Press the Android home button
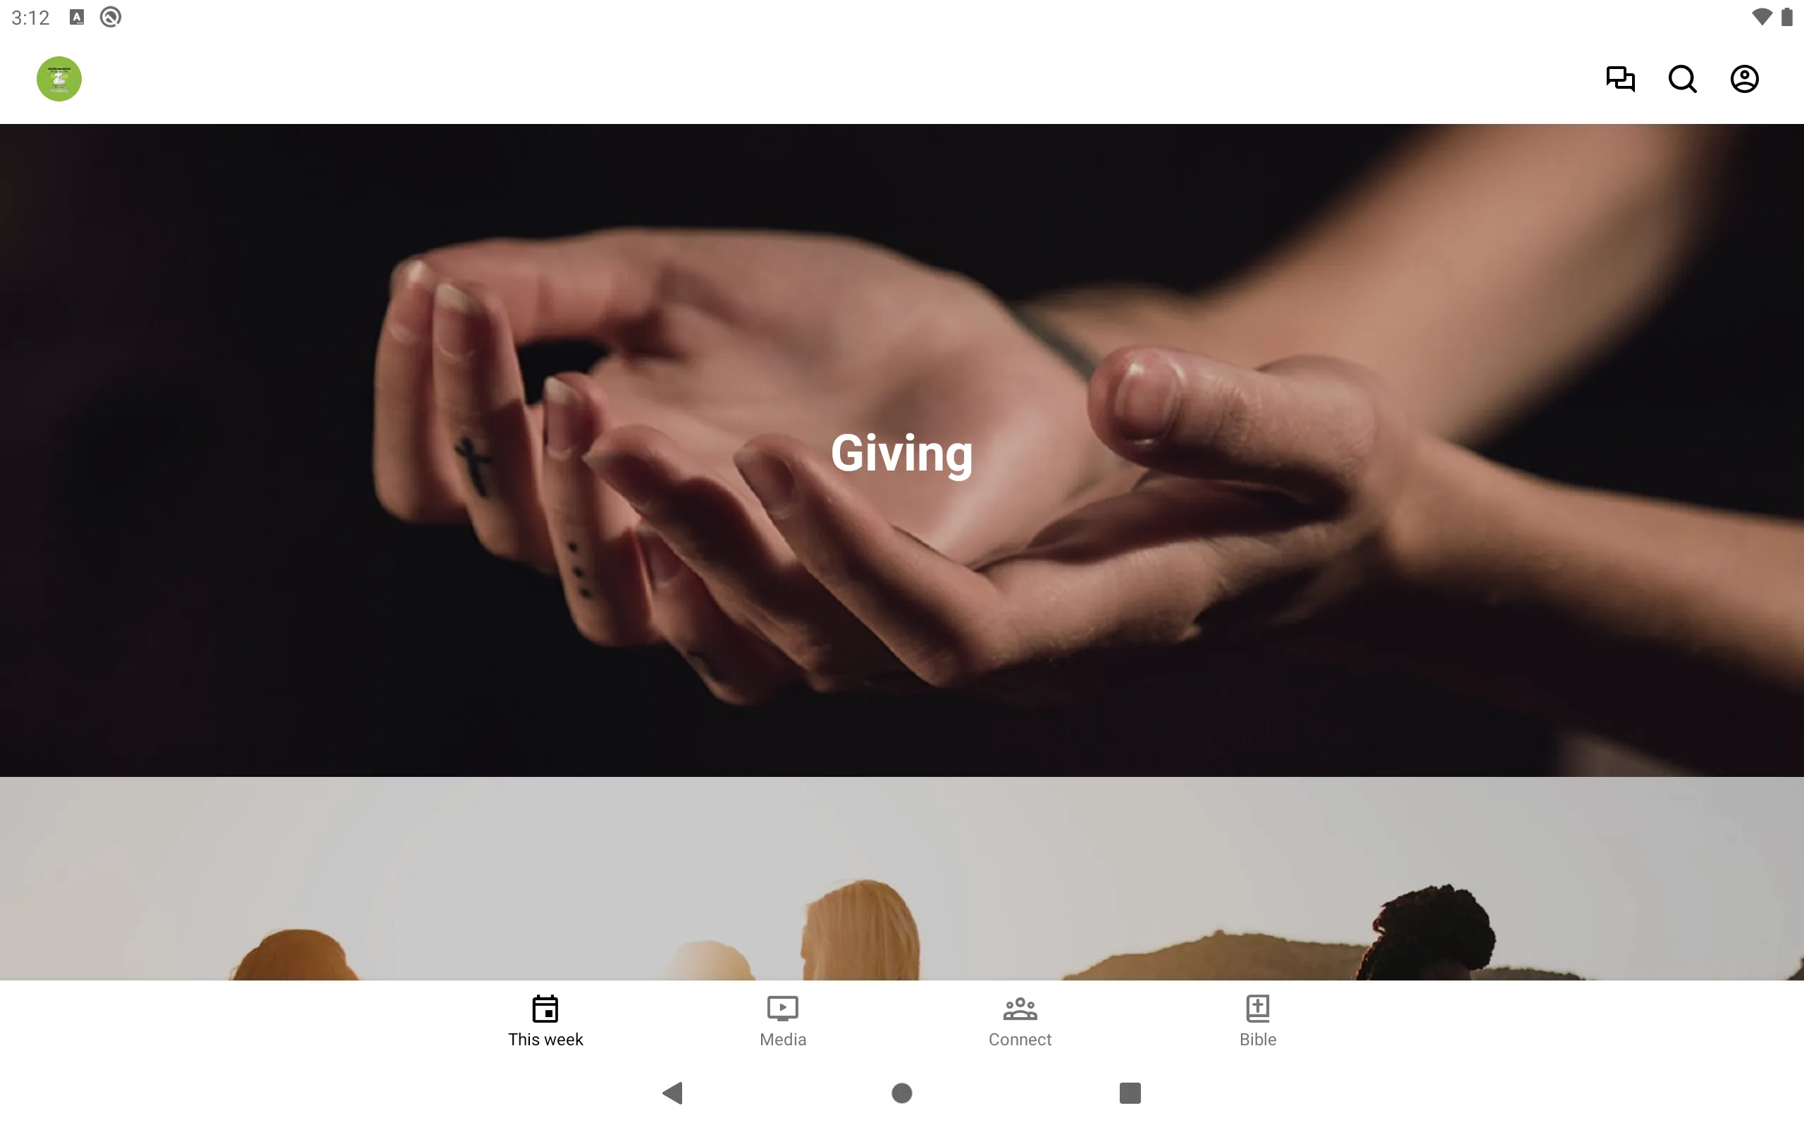Image resolution: width=1804 pixels, height=1127 pixels. [901, 1092]
